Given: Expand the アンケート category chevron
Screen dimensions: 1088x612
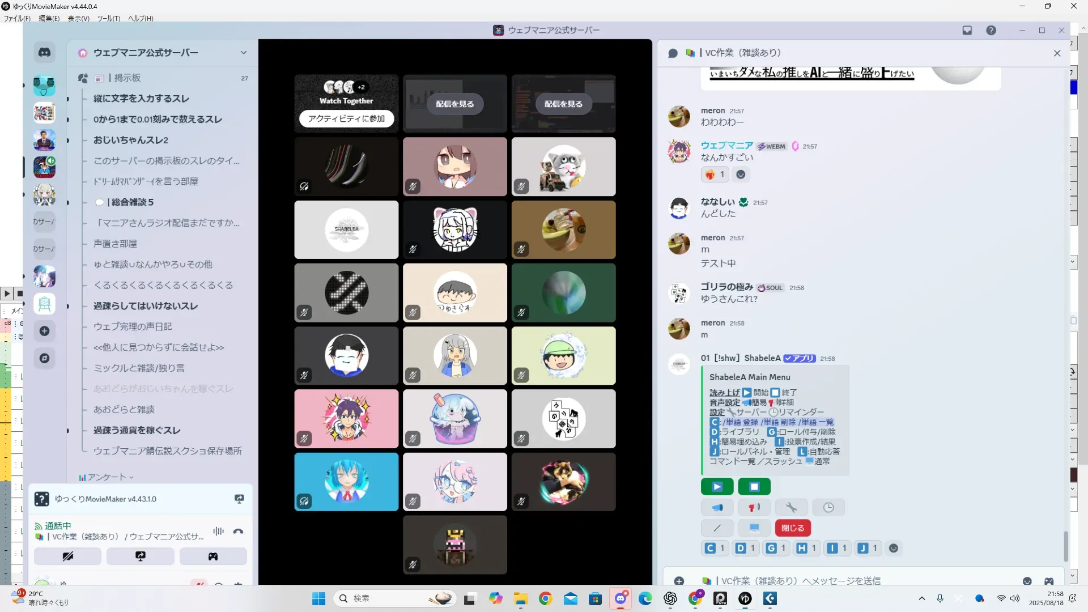Looking at the screenshot, I should 131,477.
